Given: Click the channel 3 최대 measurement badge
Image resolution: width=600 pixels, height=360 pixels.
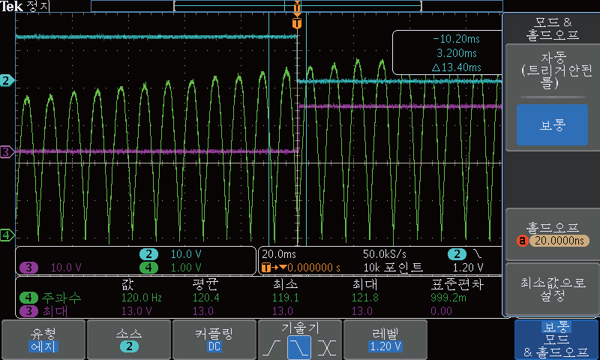Looking at the screenshot, I should click(28, 310).
